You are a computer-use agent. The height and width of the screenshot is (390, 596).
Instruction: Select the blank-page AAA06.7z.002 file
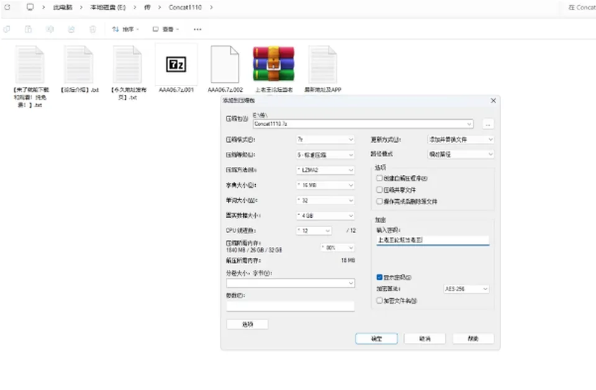[225, 68]
